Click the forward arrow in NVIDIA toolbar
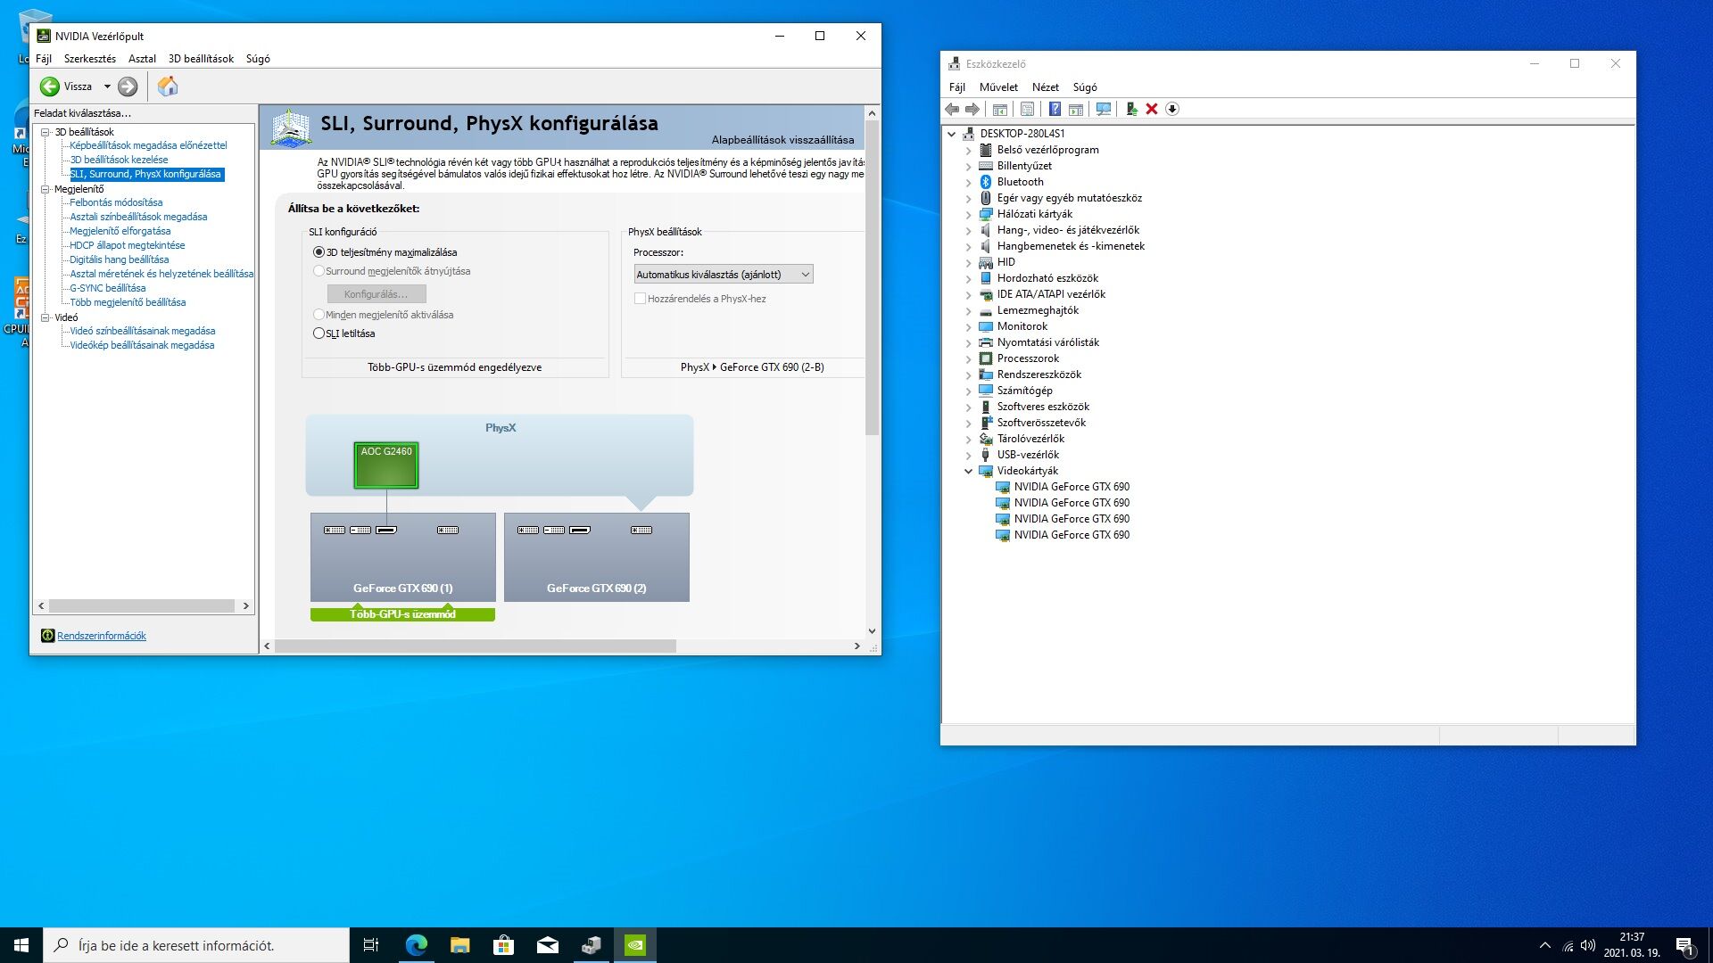 tap(128, 86)
